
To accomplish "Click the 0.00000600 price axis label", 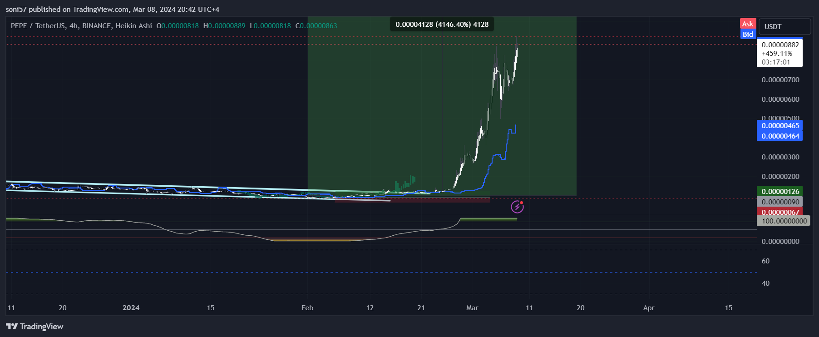I will [x=780, y=99].
